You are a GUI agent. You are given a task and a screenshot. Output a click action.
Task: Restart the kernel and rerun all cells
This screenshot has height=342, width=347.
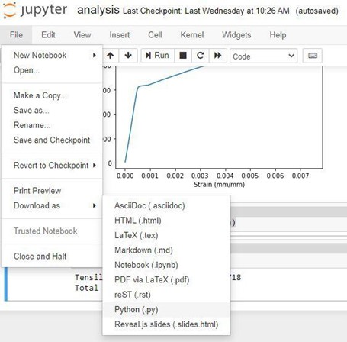[x=218, y=56]
